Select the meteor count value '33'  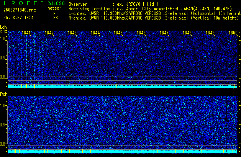[x=56, y=18]
